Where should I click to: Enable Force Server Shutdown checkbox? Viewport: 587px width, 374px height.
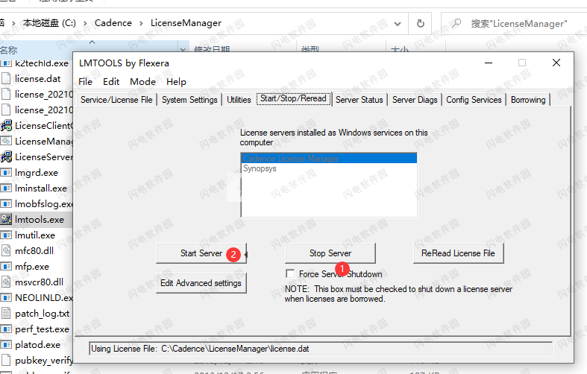pyautogui.click(x=290, y=273)
